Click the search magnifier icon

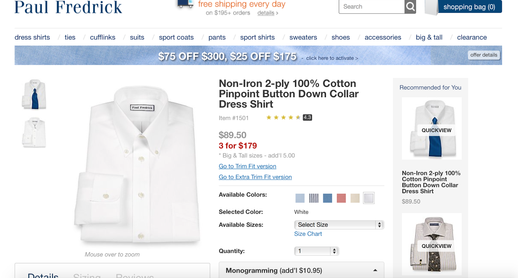tap(410, 6)
